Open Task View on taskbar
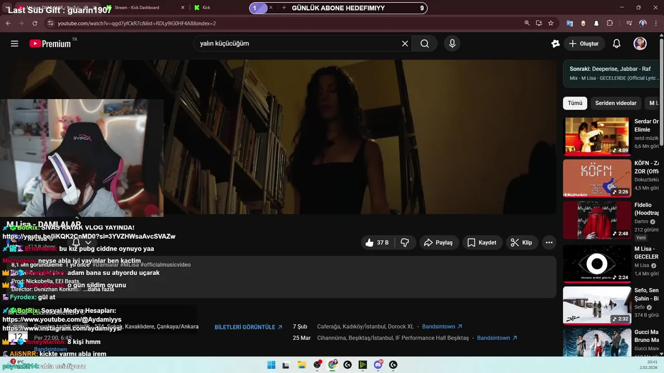664x373 pixels. (x=286, y=365)
